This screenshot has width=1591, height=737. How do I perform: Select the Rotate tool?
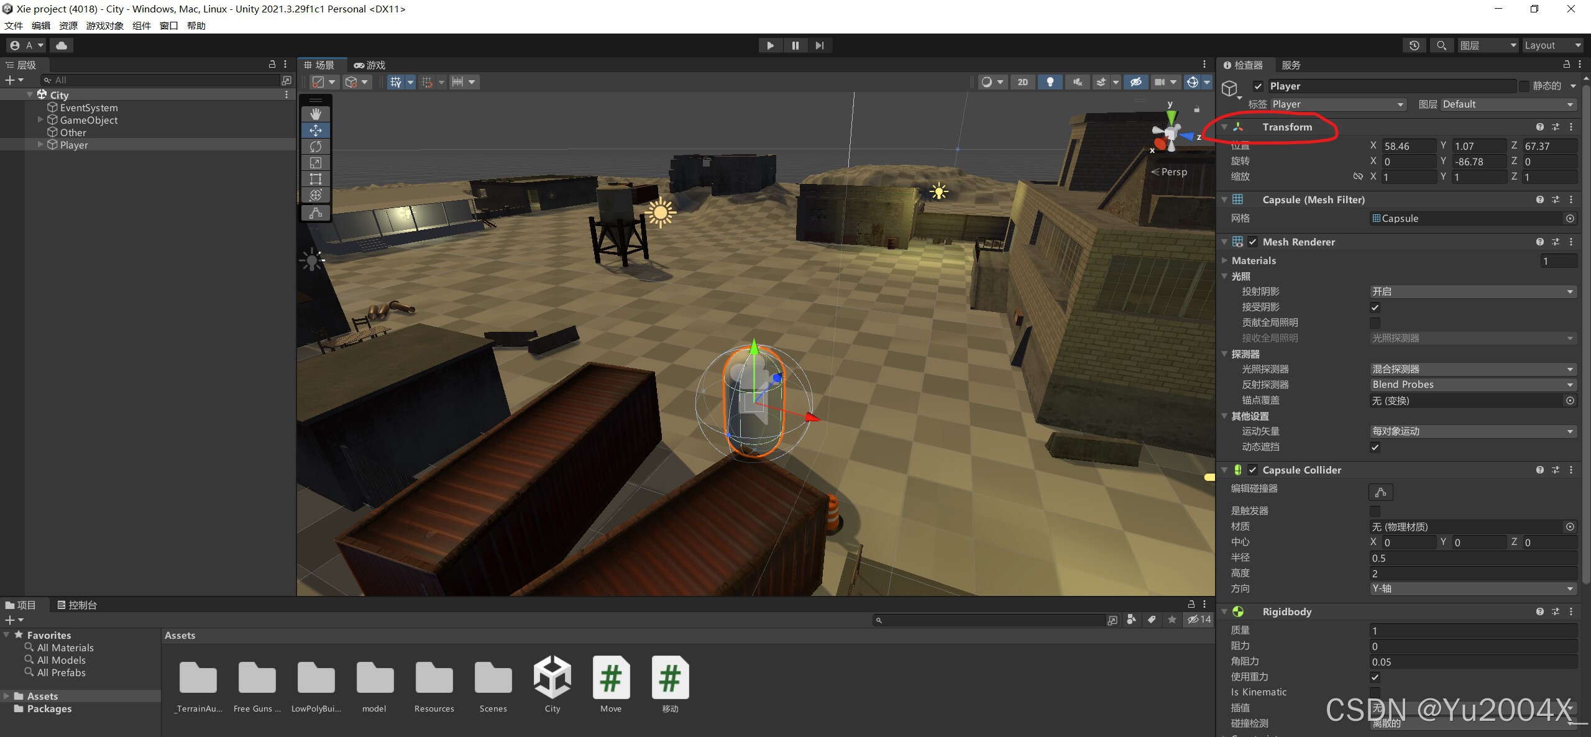tap(316, 147)
